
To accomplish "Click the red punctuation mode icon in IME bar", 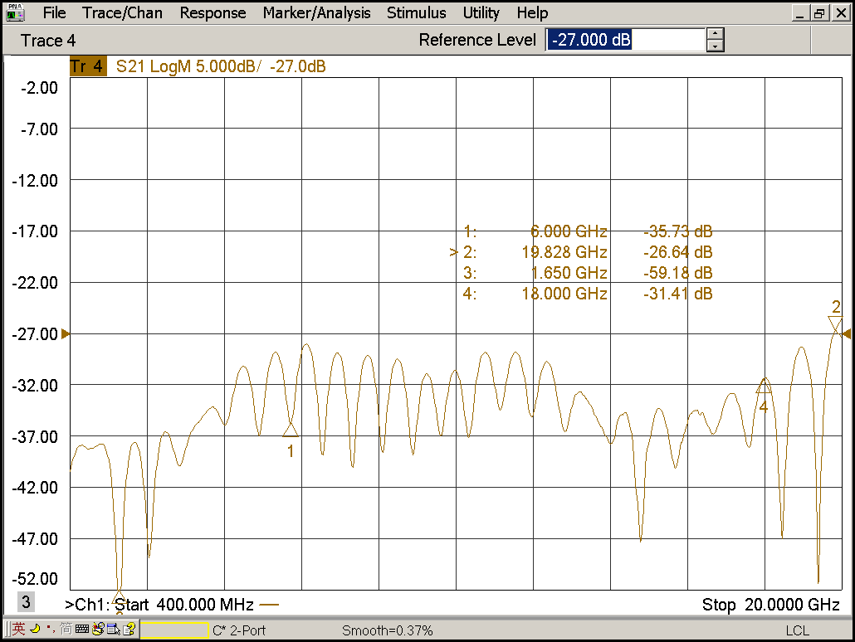I will [x=50, y=629].
